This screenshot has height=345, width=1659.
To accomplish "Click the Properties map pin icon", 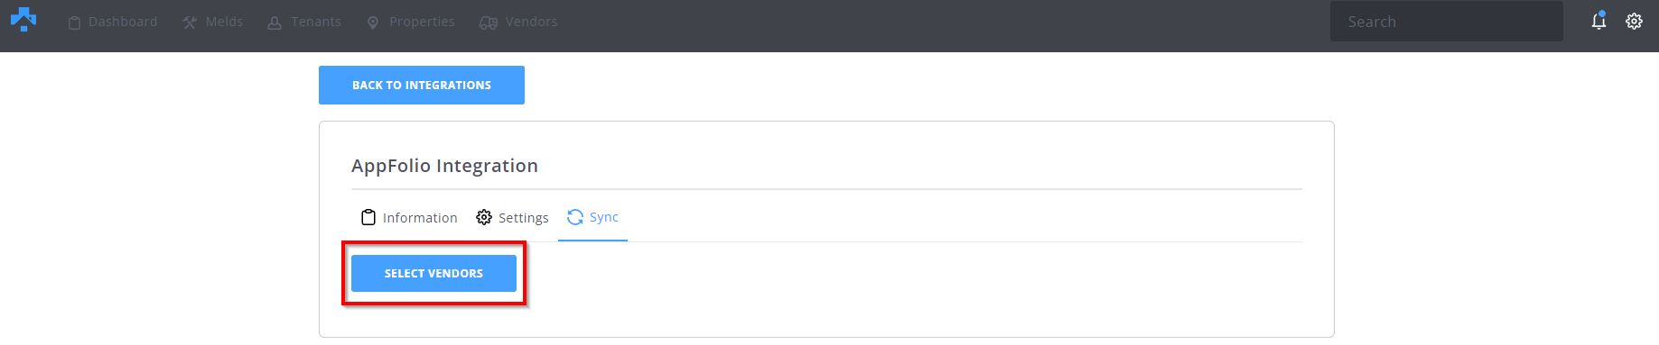I will click(373, 23).
